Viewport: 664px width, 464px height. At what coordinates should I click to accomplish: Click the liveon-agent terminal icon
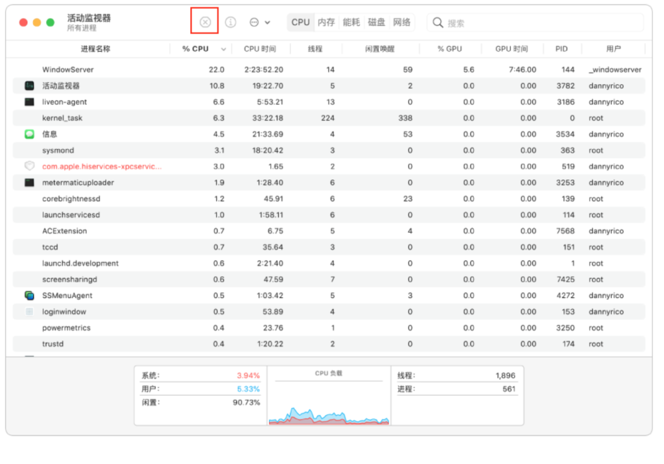(29, 102)
